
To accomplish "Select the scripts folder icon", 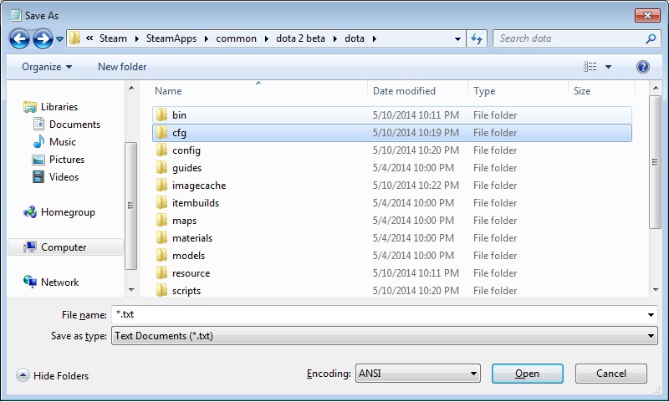I will [161, 290].
